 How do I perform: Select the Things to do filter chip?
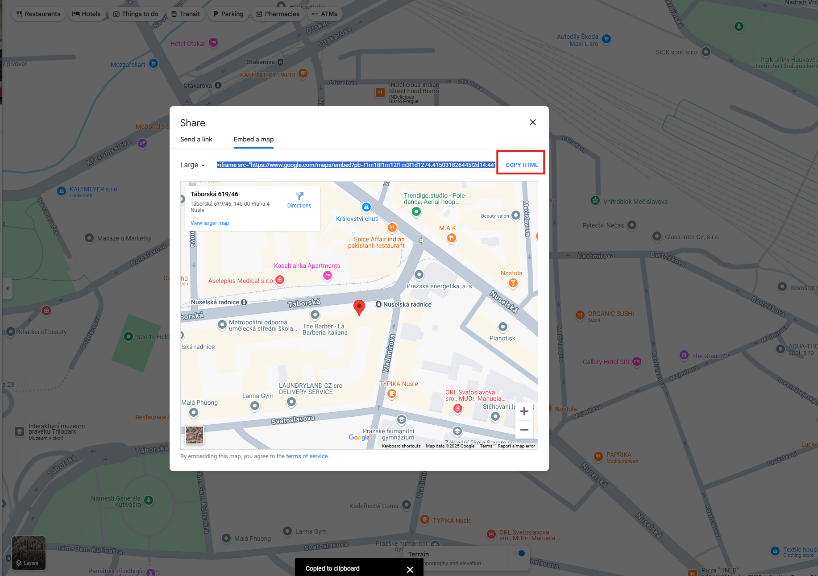(136, 14)
